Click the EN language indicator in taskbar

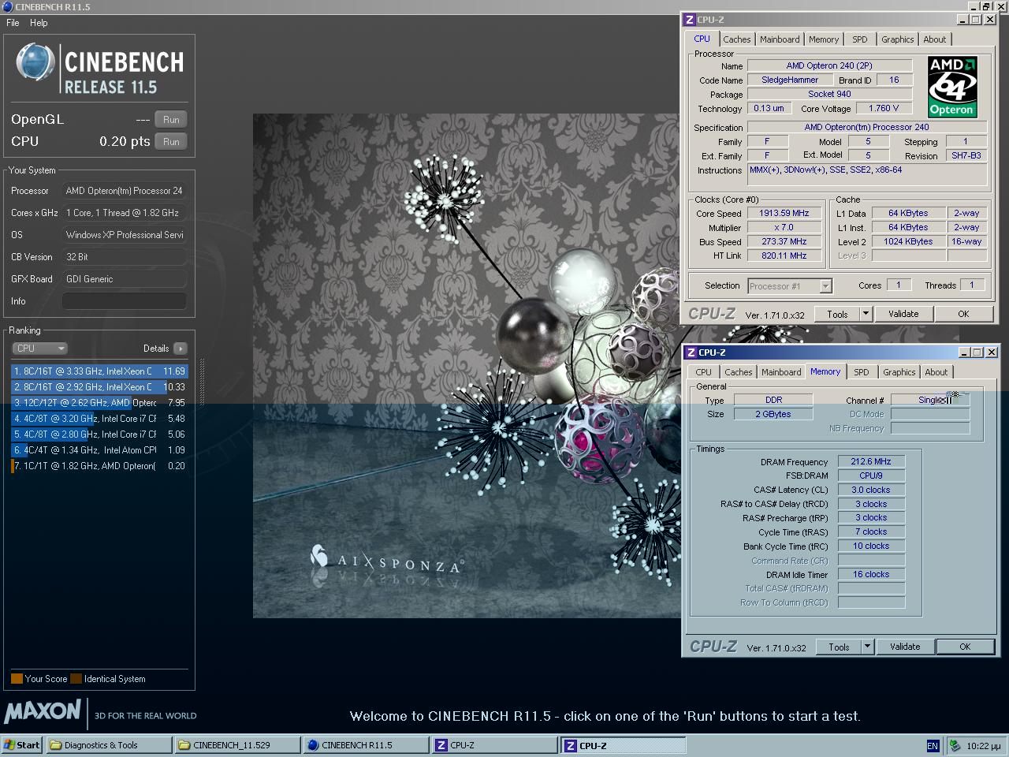[x=933, y=746]
